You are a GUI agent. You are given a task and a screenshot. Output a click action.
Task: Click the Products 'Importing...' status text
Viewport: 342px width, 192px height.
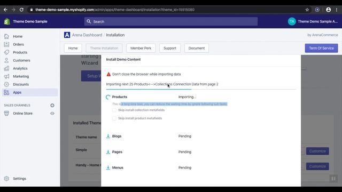[187, 97]
